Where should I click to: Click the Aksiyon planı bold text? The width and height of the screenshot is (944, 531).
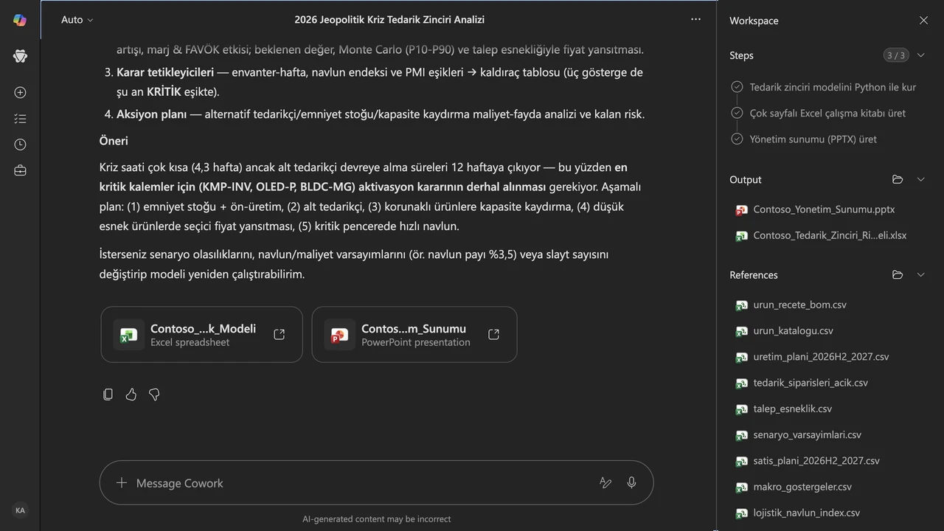tap(151, 114)
